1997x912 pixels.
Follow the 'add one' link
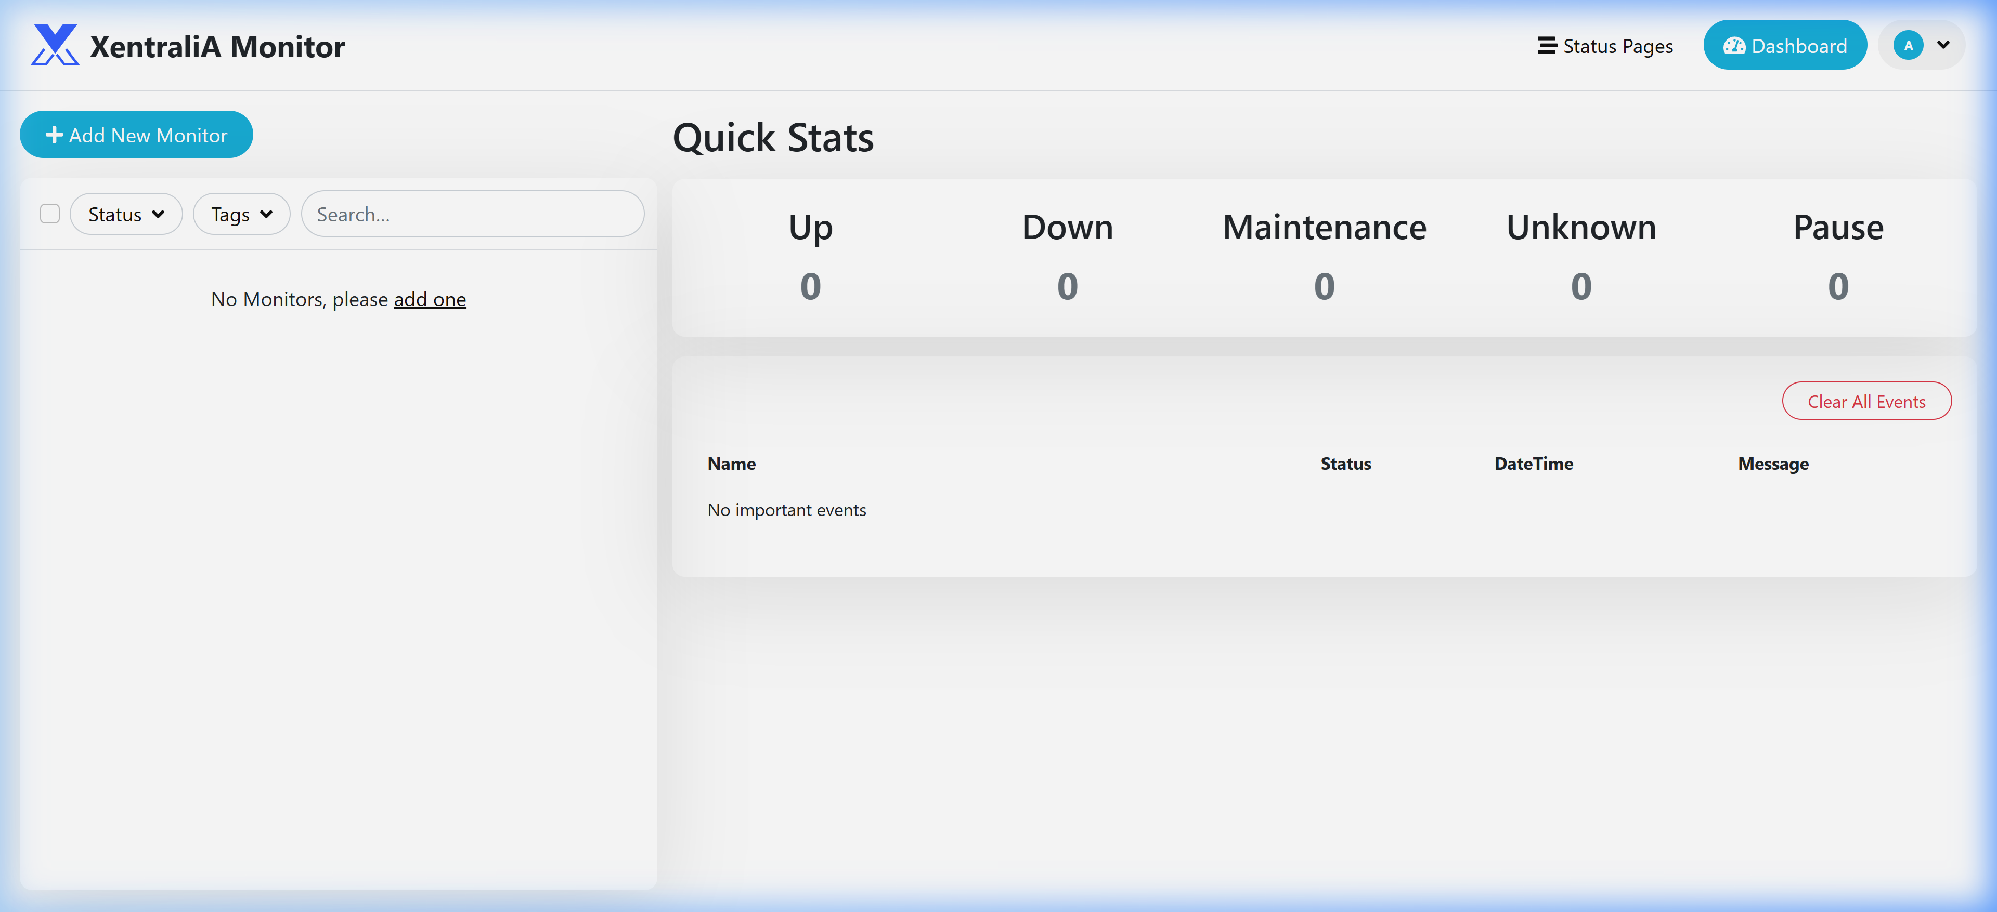(430, 299)
